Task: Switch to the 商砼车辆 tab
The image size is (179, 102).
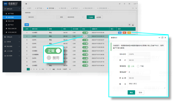Action: [x=63, y=8]
